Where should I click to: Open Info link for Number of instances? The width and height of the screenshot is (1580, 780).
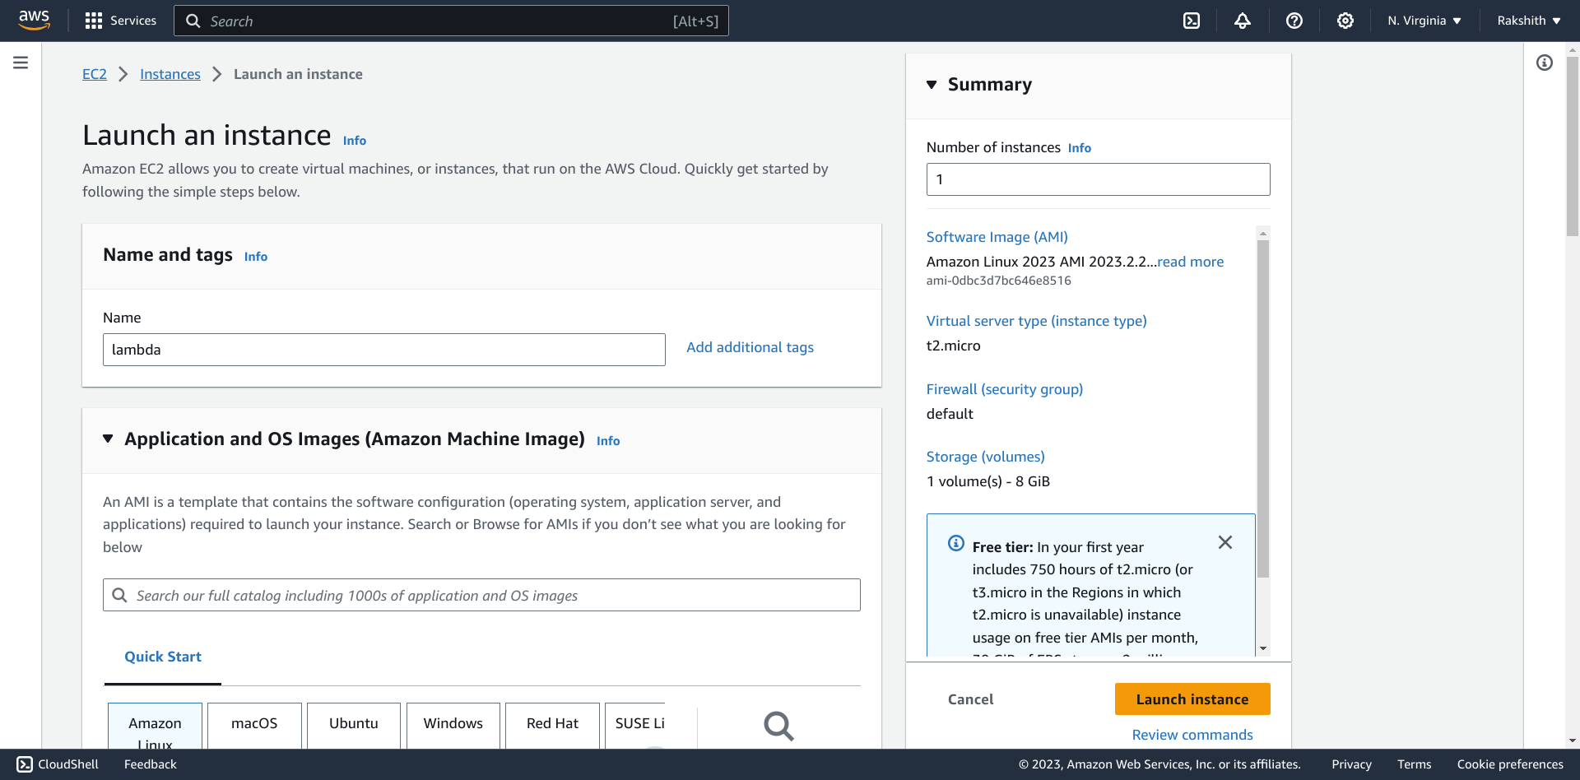coord(1080,148)
